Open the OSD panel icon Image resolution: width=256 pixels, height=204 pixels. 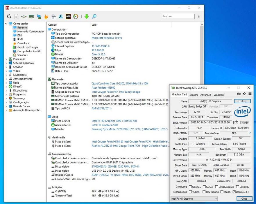68,16
